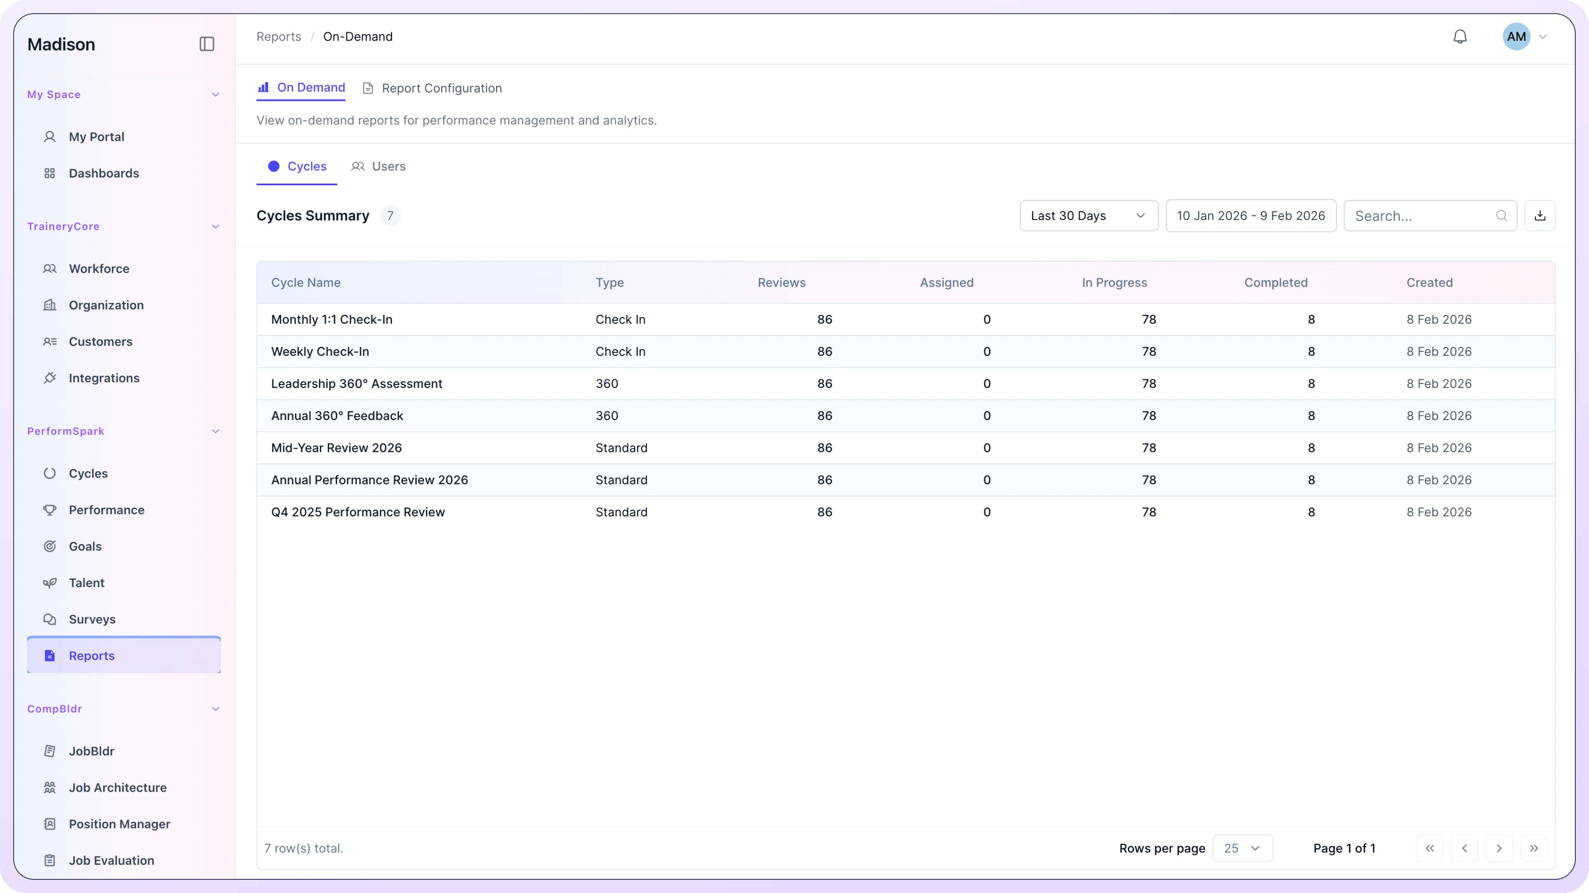Screen dimensions: 1589x893
Task: Open notifications bell icon
Action: [1459, 37]
